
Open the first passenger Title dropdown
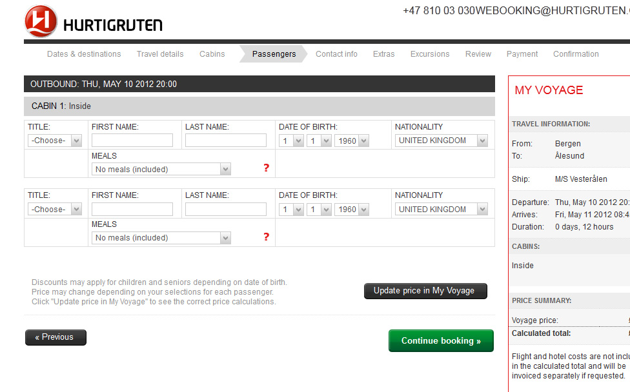click(x=55, y=141)
